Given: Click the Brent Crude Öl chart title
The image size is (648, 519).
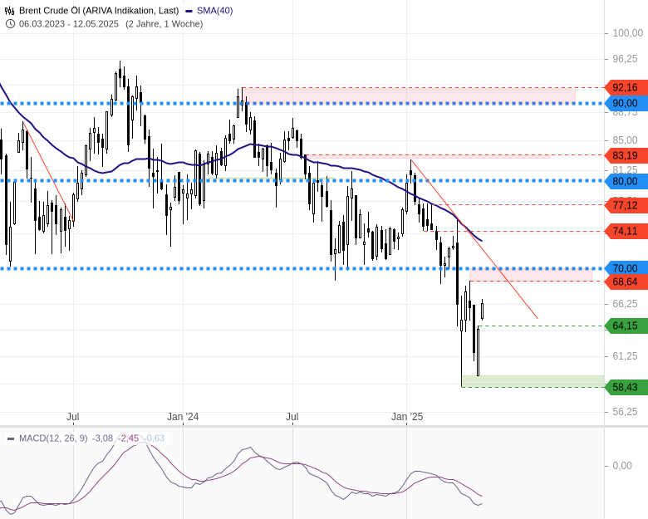Looking at the screenshot, I should tap(99, 11).
